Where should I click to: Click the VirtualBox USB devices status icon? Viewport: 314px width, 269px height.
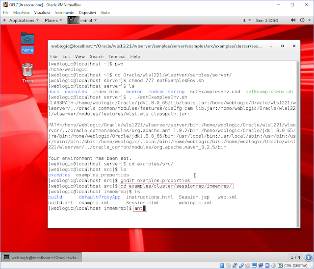pyautogui.click(x=241, y=266)
